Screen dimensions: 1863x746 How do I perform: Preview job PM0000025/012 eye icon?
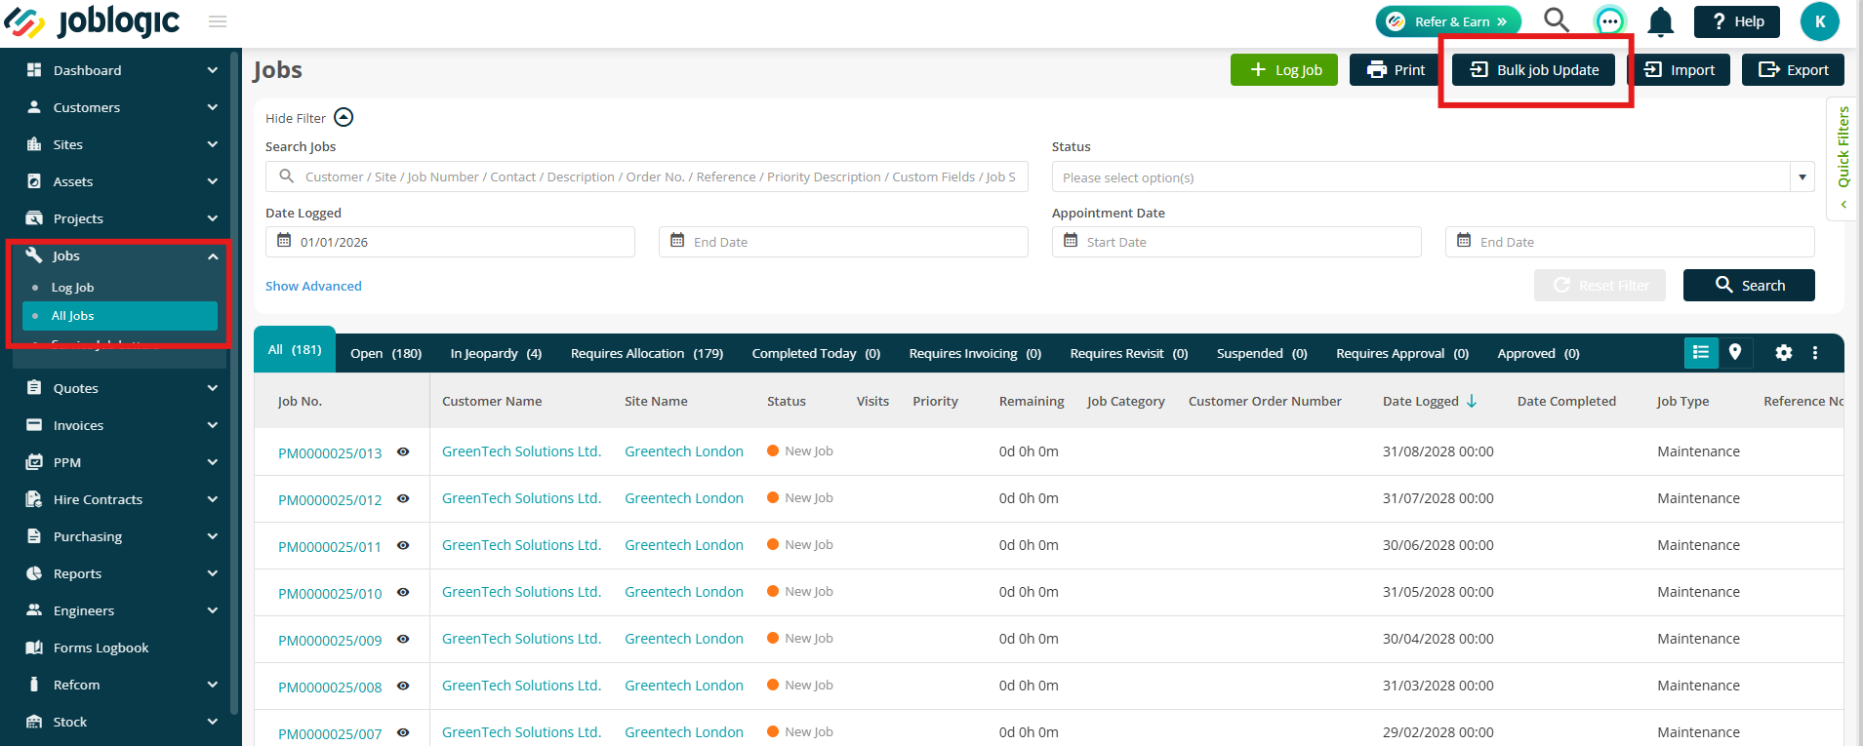pyautogui.click(x=403, y=498)
